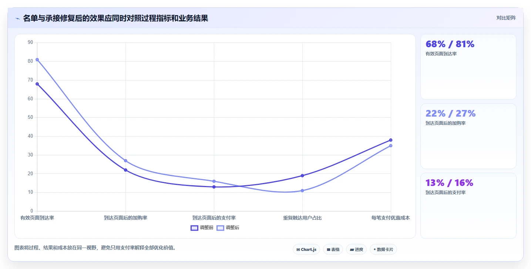
Task: Click the sparkle icon in 数据卡片 chip
Action: pos(375,249)
